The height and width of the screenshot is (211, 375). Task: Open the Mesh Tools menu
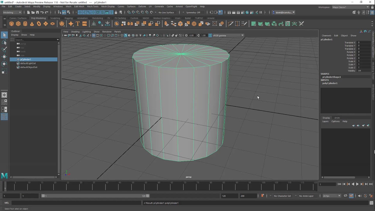(x=93, y=6)
